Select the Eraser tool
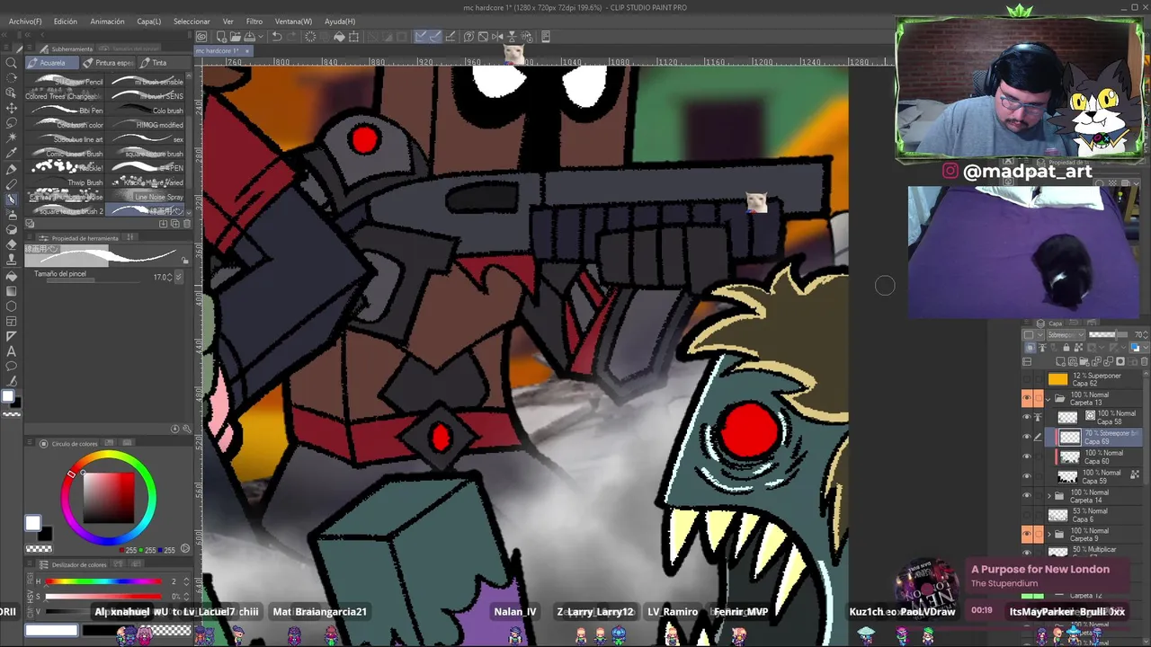Viewport: 1151px width, 647px height. [x=12, y=244]
